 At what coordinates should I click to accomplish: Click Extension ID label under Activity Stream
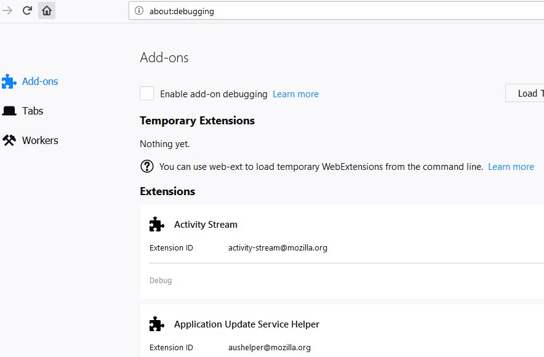(x=171, y=247)
